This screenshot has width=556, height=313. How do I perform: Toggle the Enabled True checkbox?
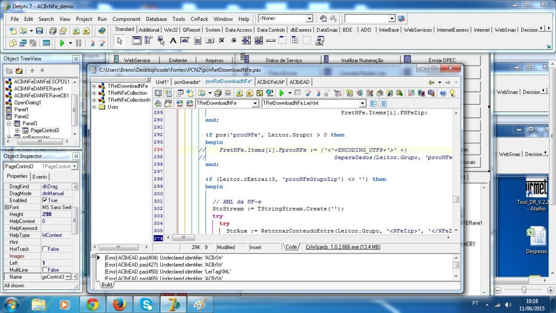pyautogui.click(x=45, y=200)
